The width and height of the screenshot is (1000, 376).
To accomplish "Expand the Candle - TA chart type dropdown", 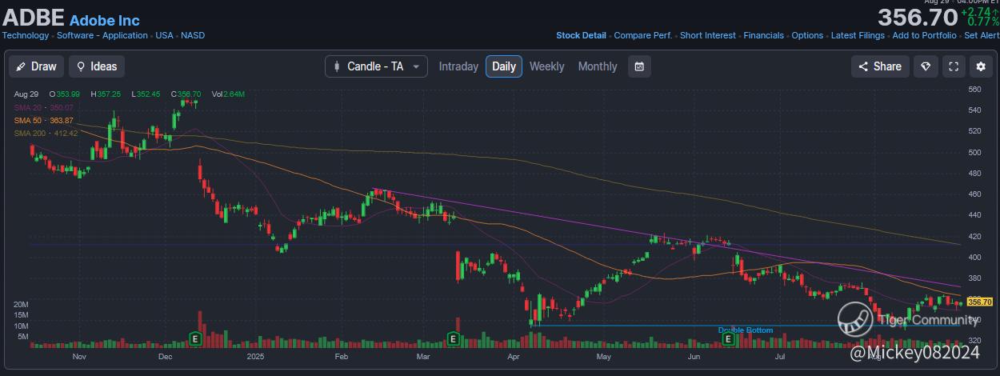I will pyautogui.click(x=376, y=66).
